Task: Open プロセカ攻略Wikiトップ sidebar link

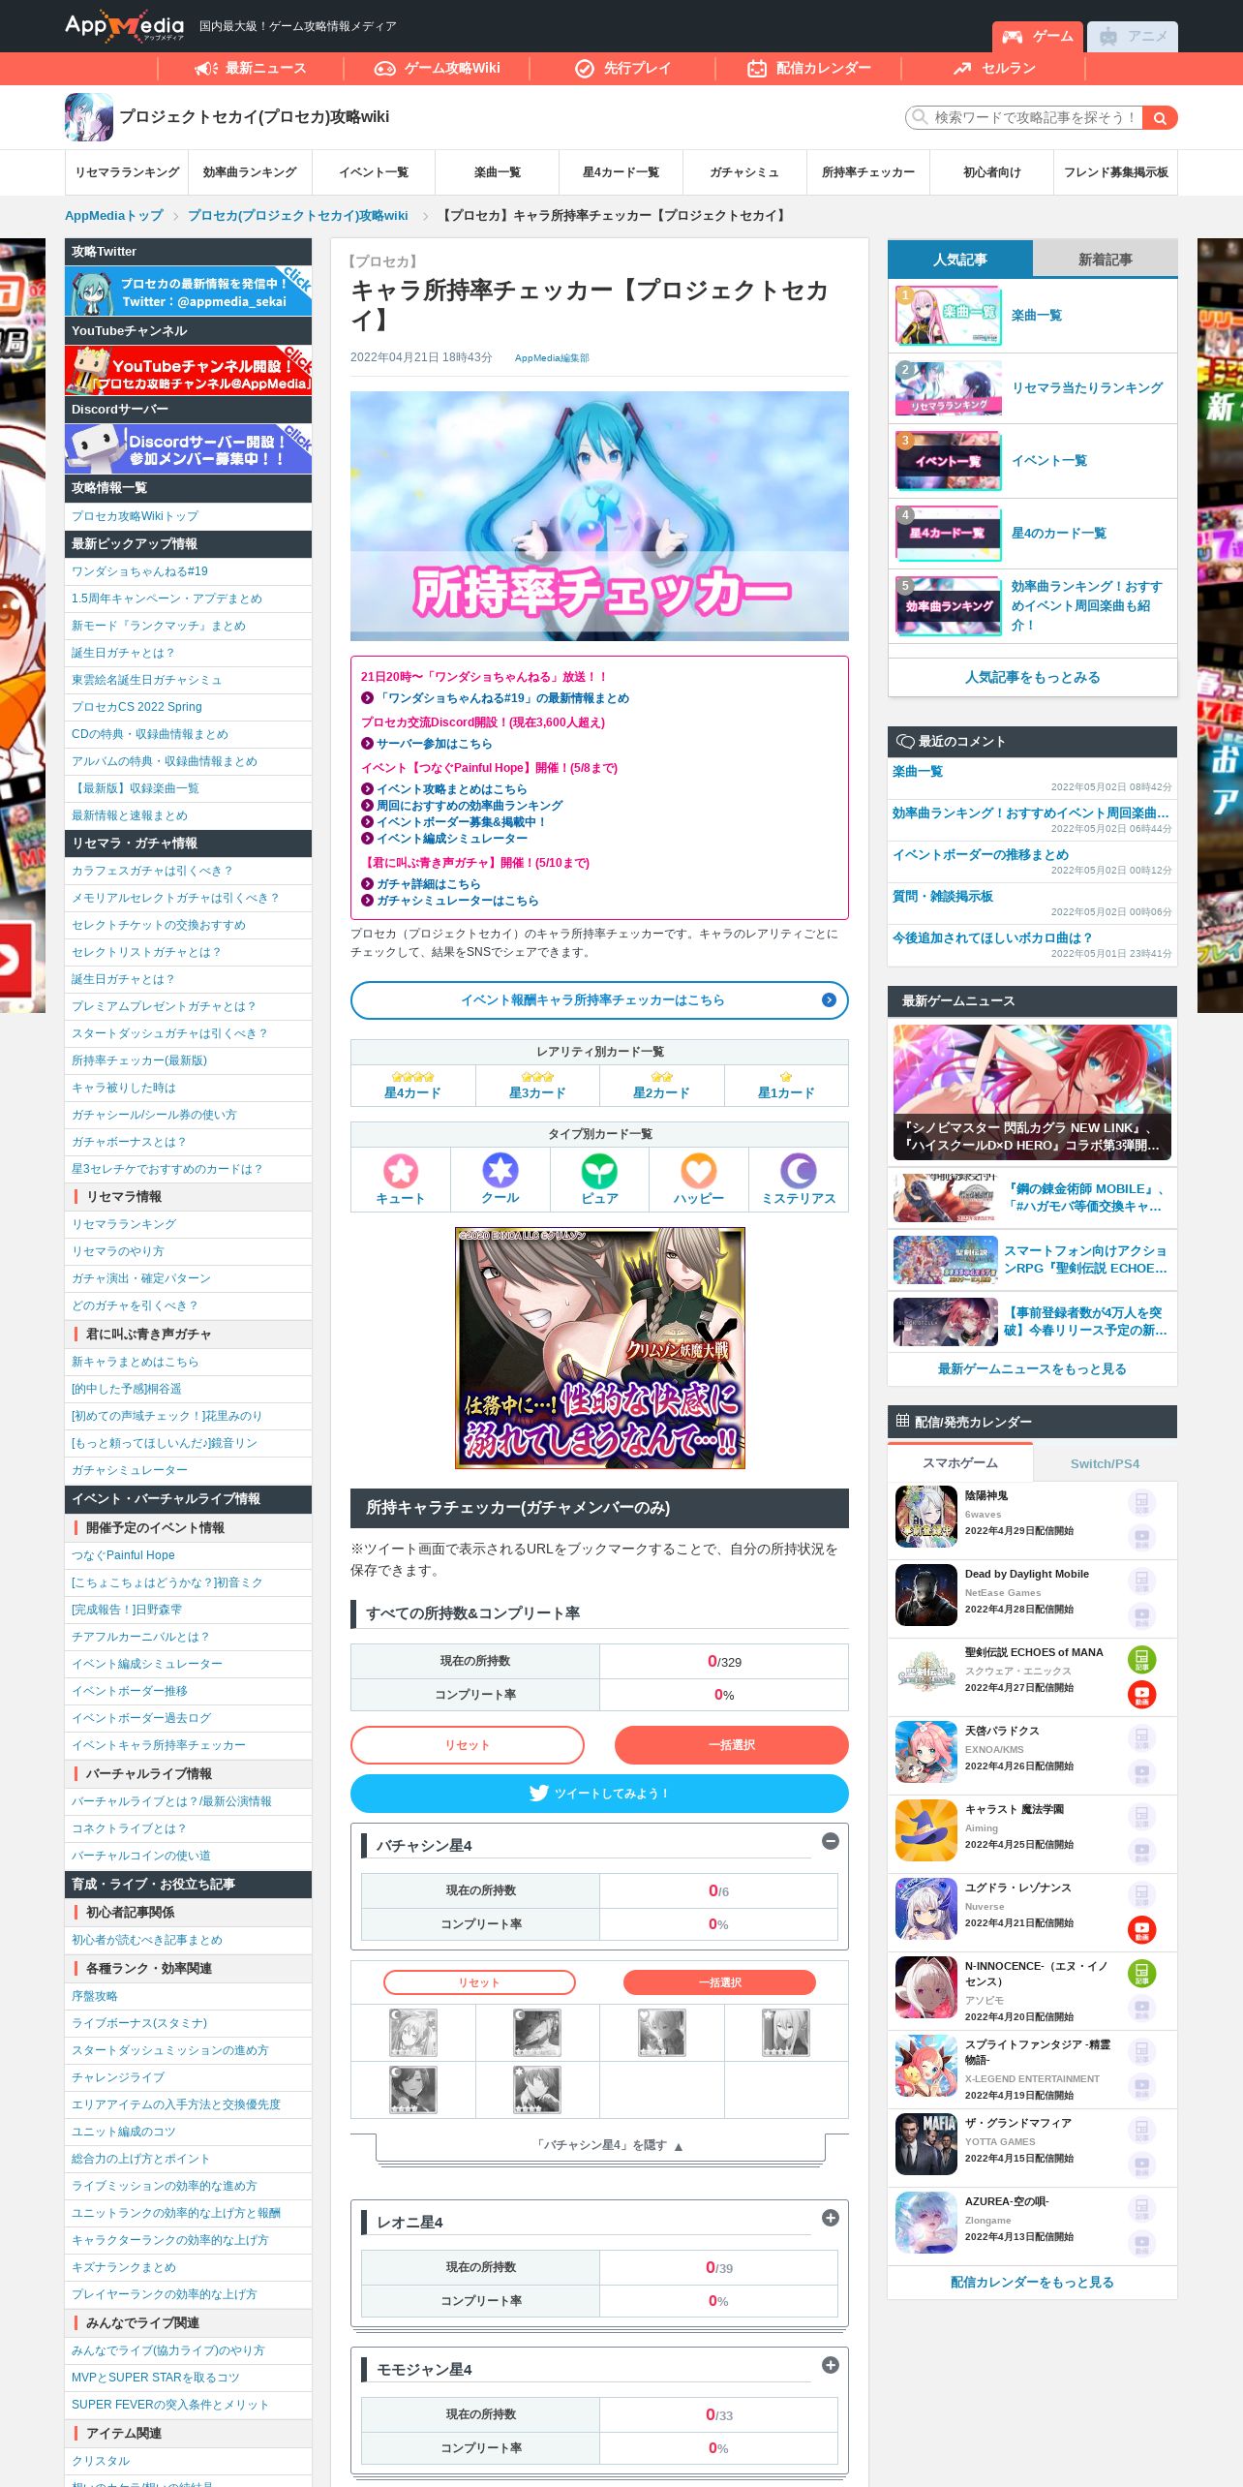Action: [x=135, y=516]
